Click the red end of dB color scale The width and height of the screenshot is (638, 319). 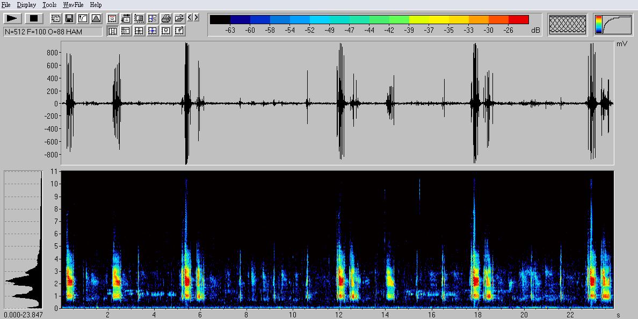pyautogui.click(x=519, y=20)
